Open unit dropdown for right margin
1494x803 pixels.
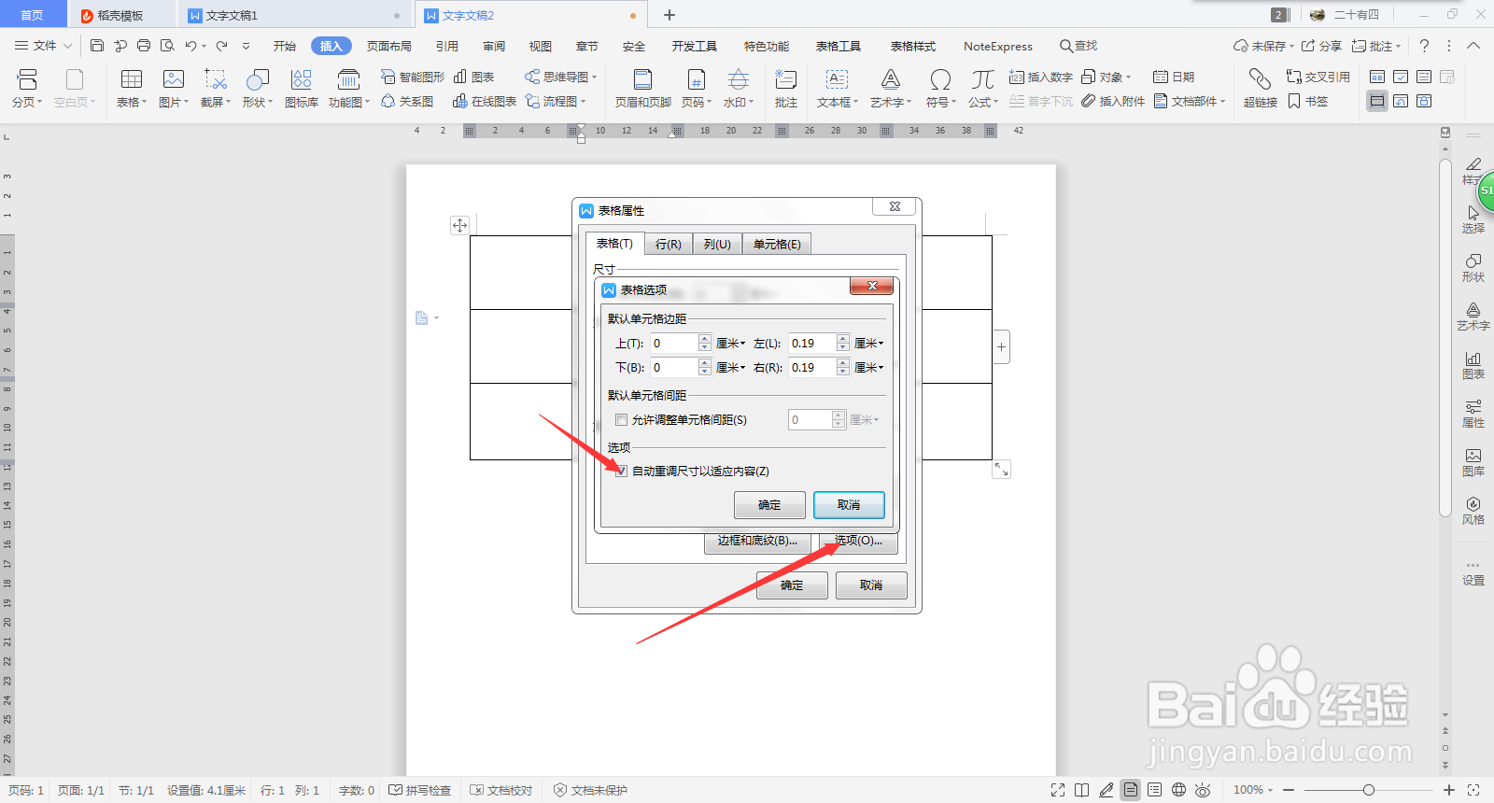[869, 367]
